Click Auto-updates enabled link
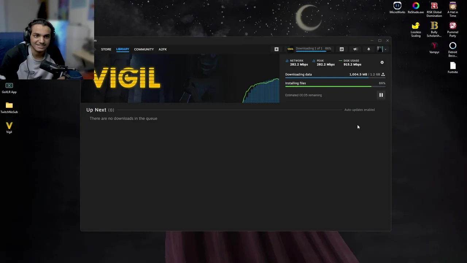The image size is (467, 263). coord(359,110)
